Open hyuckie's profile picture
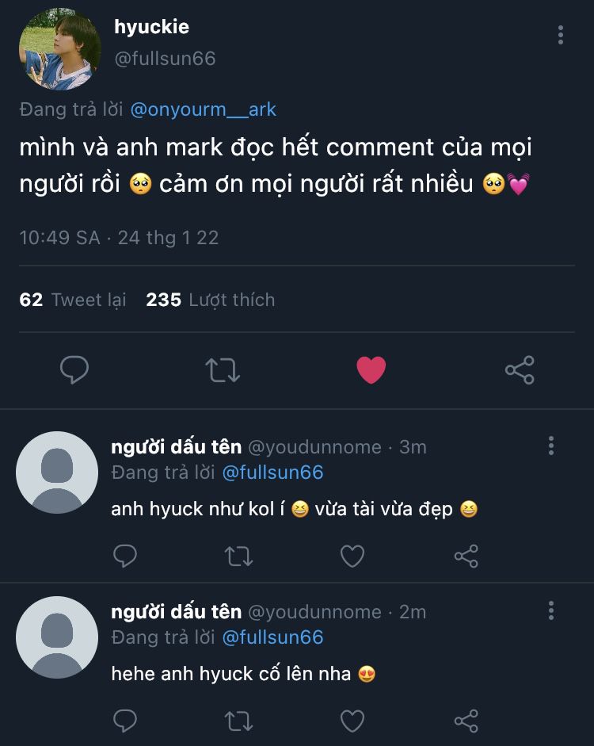594x746 pixels. pos(60,49)
